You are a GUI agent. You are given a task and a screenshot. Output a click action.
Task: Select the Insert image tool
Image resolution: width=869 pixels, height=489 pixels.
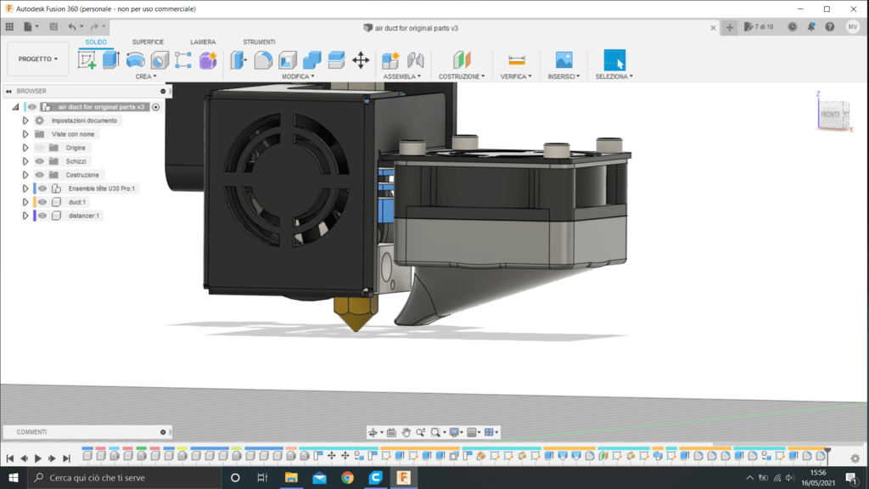pos(563,60)
